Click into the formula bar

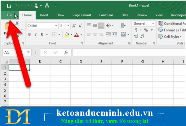pos(129,52)
